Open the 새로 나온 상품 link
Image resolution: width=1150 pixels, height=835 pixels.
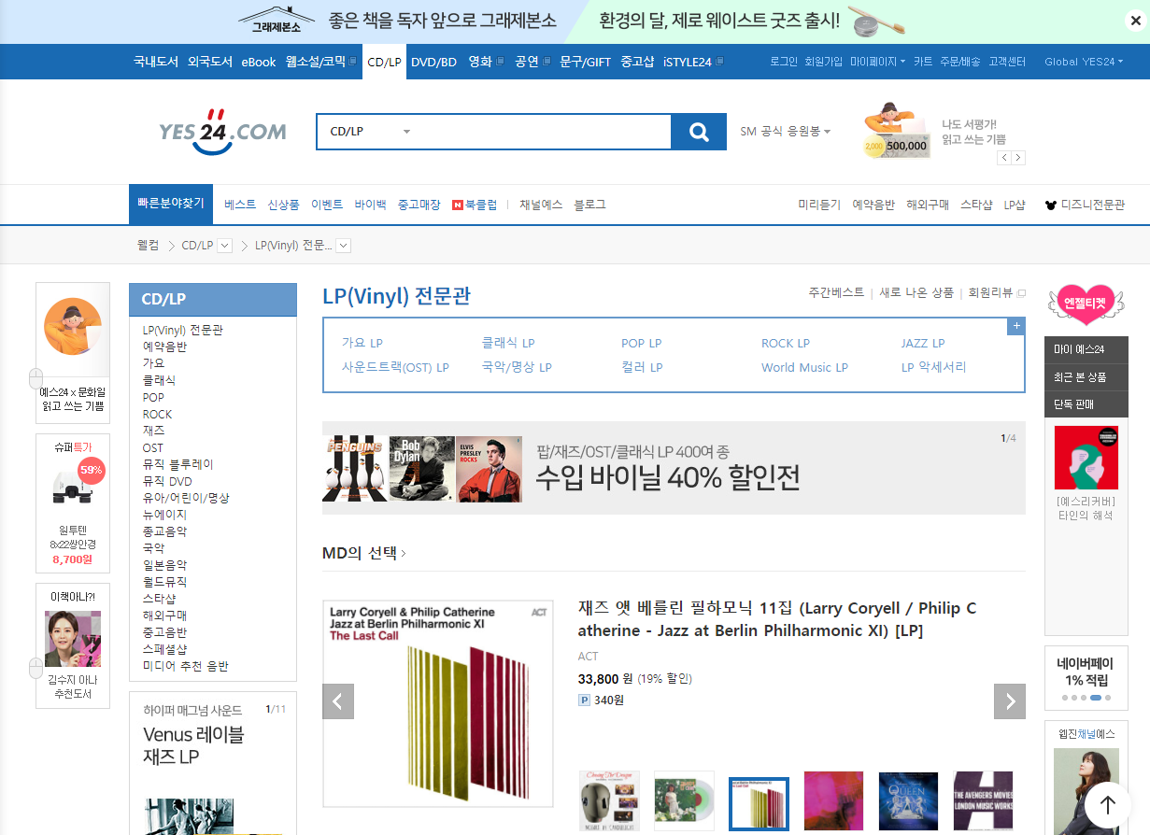pos(916,292)
